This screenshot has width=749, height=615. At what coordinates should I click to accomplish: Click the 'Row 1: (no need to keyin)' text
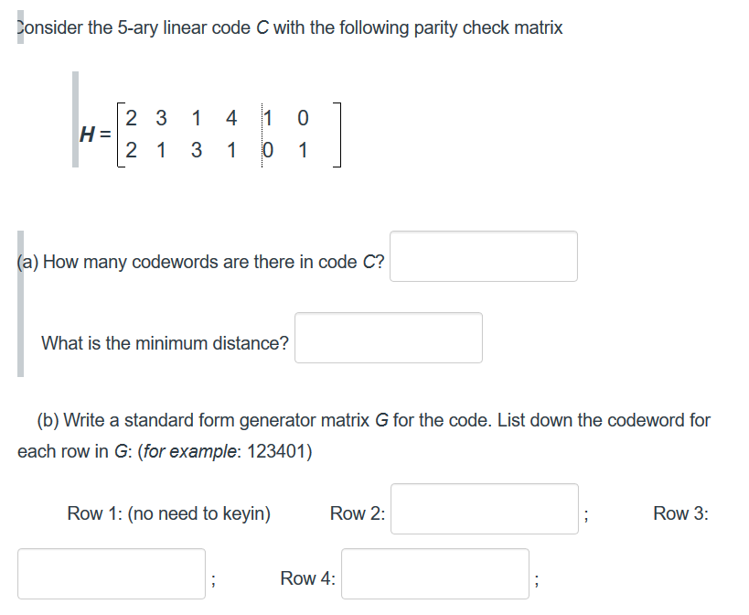(x=168, y=513)
